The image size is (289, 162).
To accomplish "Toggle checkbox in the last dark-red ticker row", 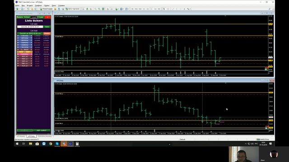I will pos(18,66).
